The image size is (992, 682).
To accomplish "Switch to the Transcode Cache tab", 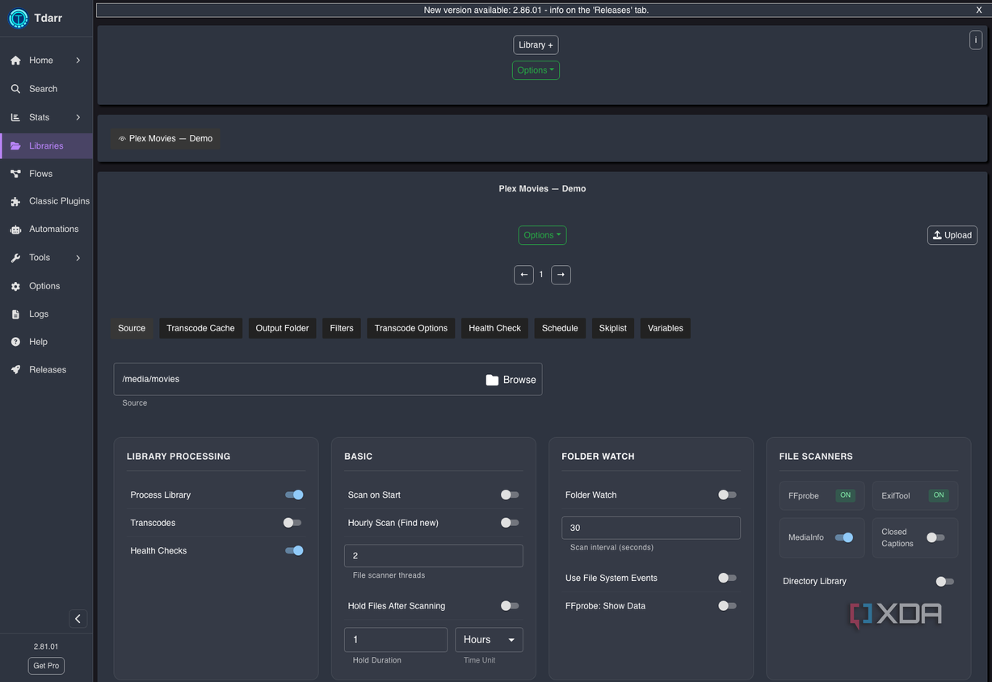I will 200,328.
